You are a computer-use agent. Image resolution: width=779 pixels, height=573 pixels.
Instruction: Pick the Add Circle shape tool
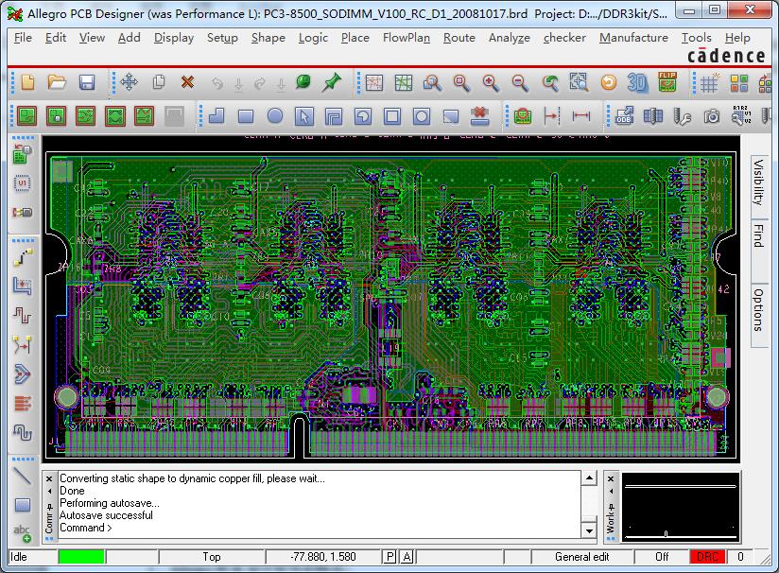(276, 116)
